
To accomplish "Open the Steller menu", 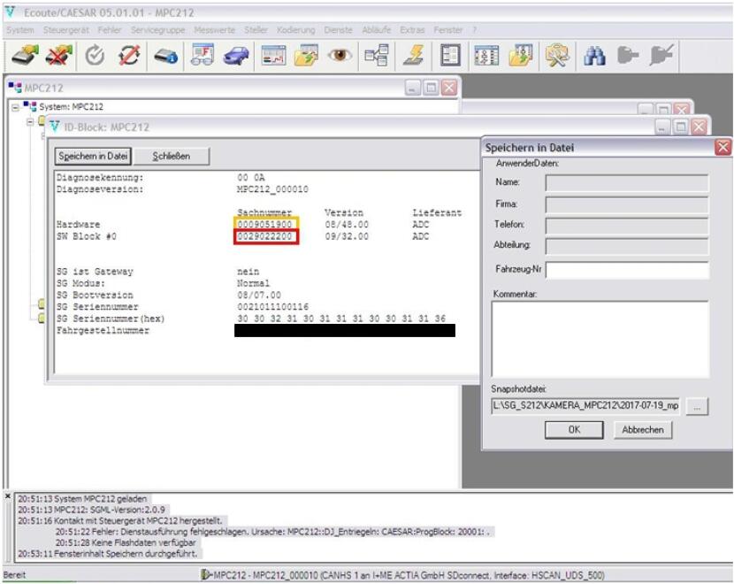I will coord(256,30).
